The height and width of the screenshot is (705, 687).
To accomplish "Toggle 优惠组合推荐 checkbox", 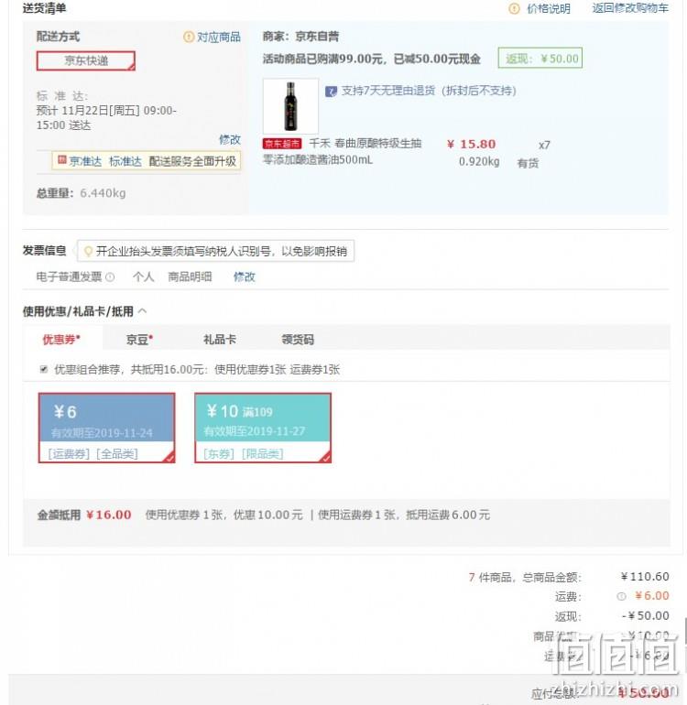I will click(44, 370).
